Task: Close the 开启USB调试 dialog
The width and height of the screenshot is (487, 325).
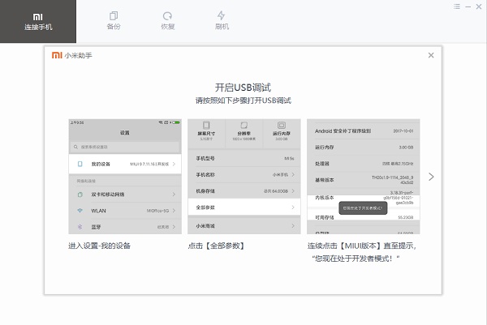Action: (x=431, y=55)
